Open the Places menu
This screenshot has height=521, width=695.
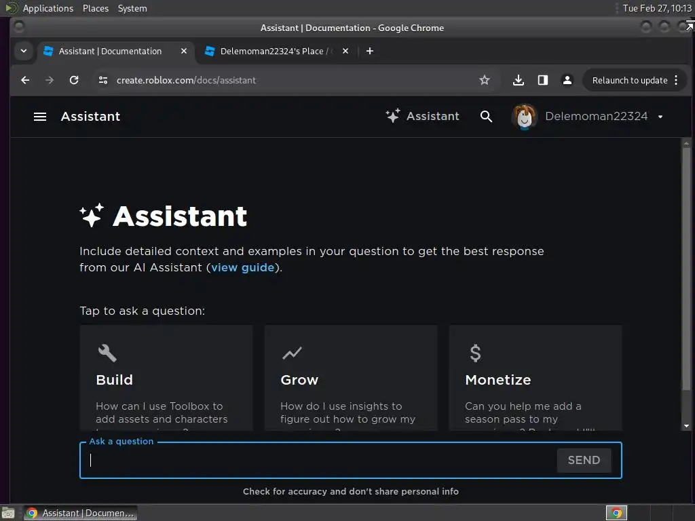(x=95, y=8)
